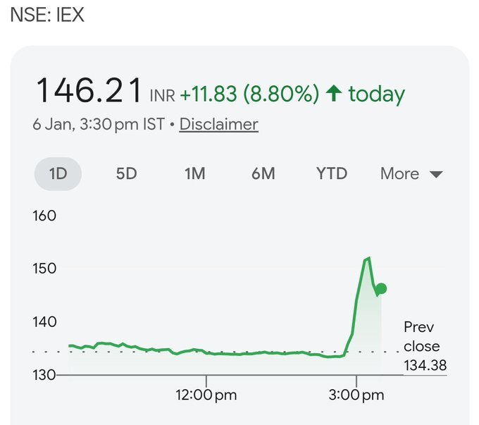Expand the More time range dropdown

(411, 174)
